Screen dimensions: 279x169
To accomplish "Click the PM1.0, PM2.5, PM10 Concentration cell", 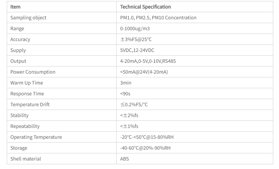I will point(158,18).
